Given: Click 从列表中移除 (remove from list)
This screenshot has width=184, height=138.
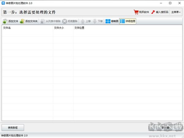Looking at the screenshot, I should point(51,21).
